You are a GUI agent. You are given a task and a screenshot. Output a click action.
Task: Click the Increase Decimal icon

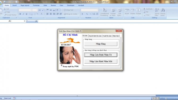[x=94, y=14]
